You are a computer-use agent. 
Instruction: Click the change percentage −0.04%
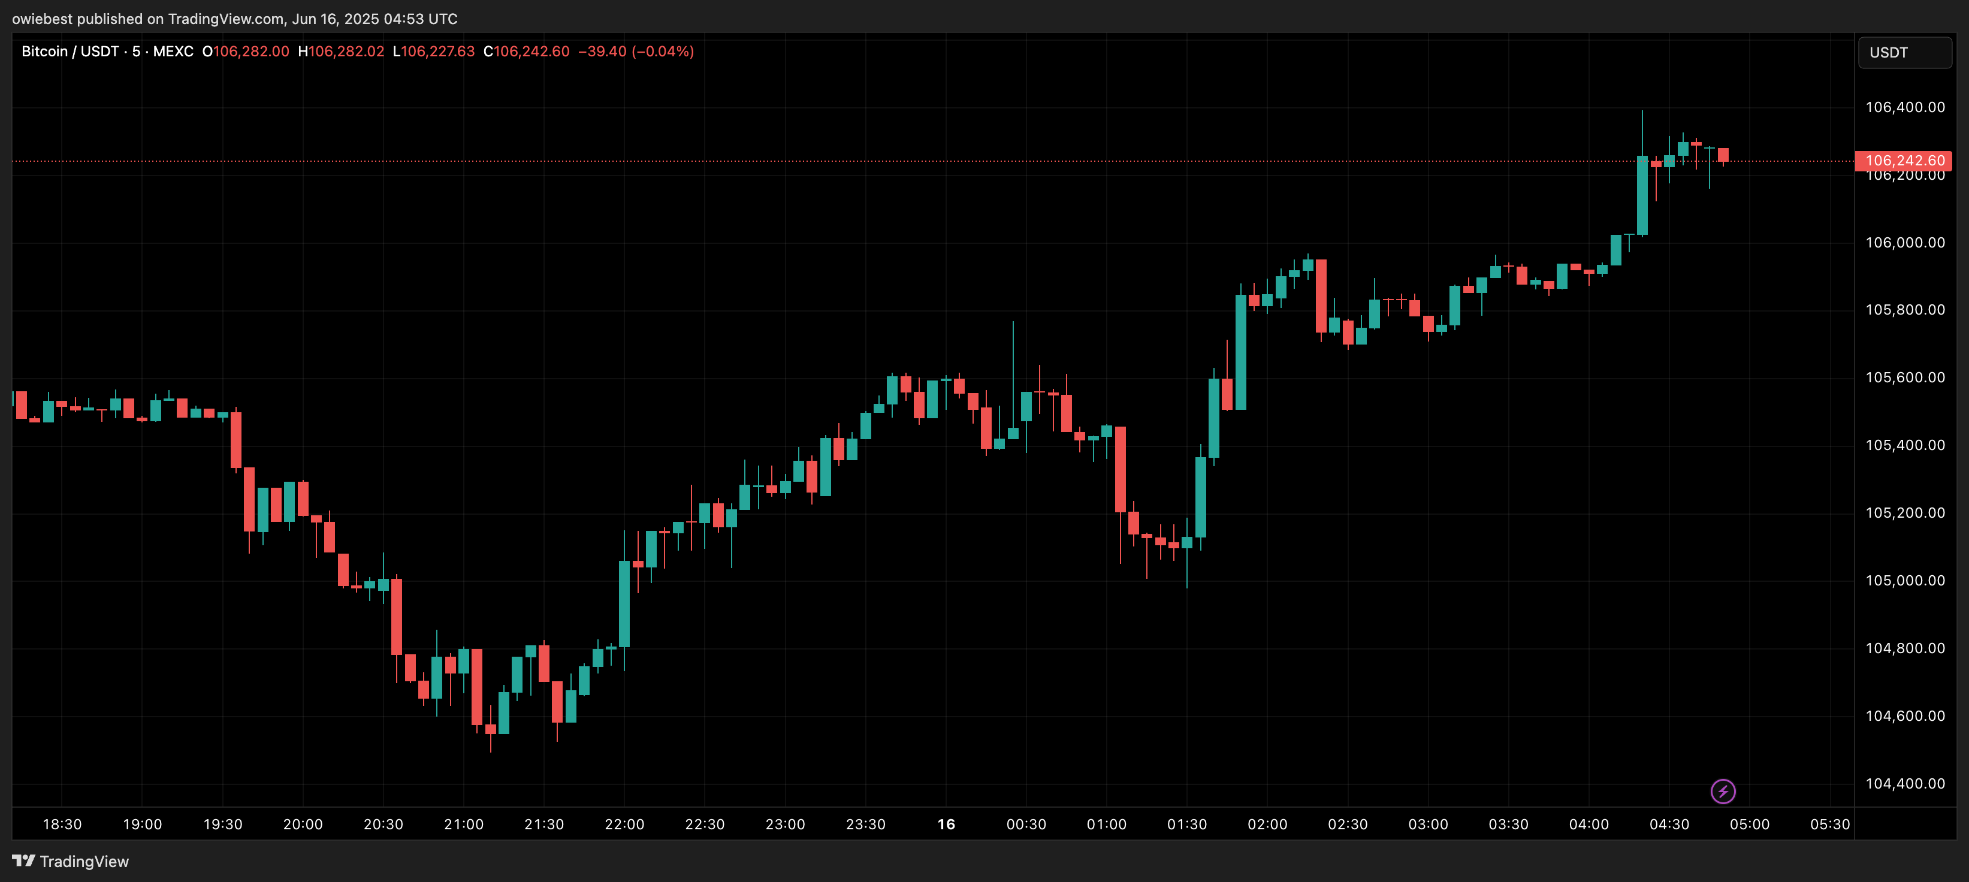662,51
